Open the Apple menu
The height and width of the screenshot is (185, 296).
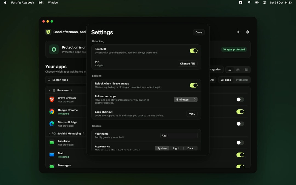(5, 2)
